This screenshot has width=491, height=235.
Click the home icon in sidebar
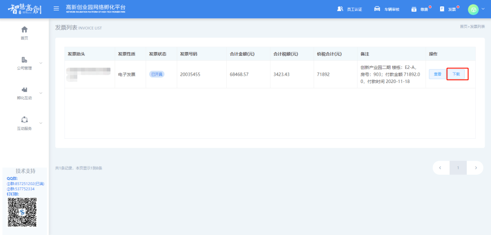[x=25, y=29]
